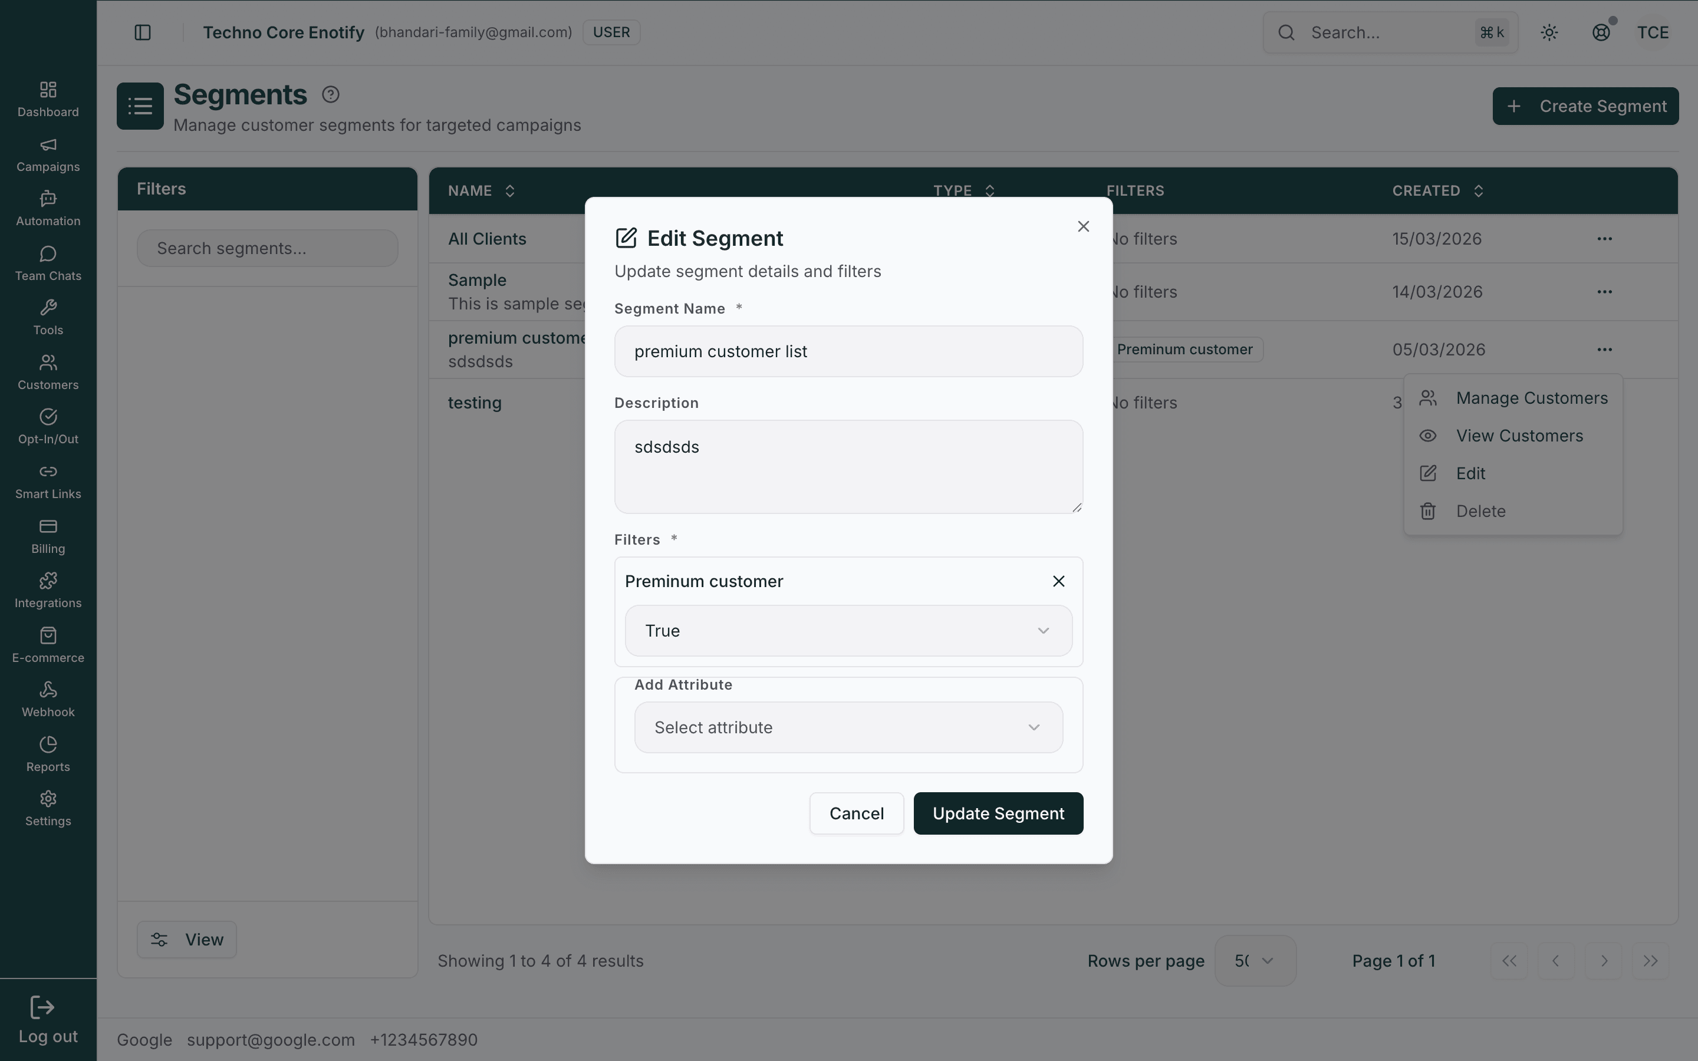This screenshot has width=1698, height=1061.
Task: Open row actions for Sample segment
Action: pos(1605,292)
